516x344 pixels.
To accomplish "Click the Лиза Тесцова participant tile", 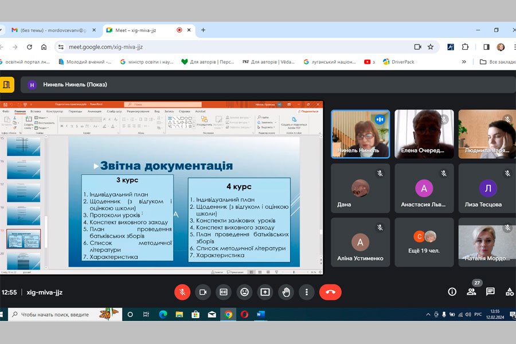I will tap(487, 188).
